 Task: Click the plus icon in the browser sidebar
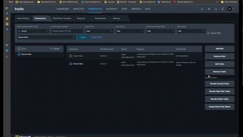(7, 57)
